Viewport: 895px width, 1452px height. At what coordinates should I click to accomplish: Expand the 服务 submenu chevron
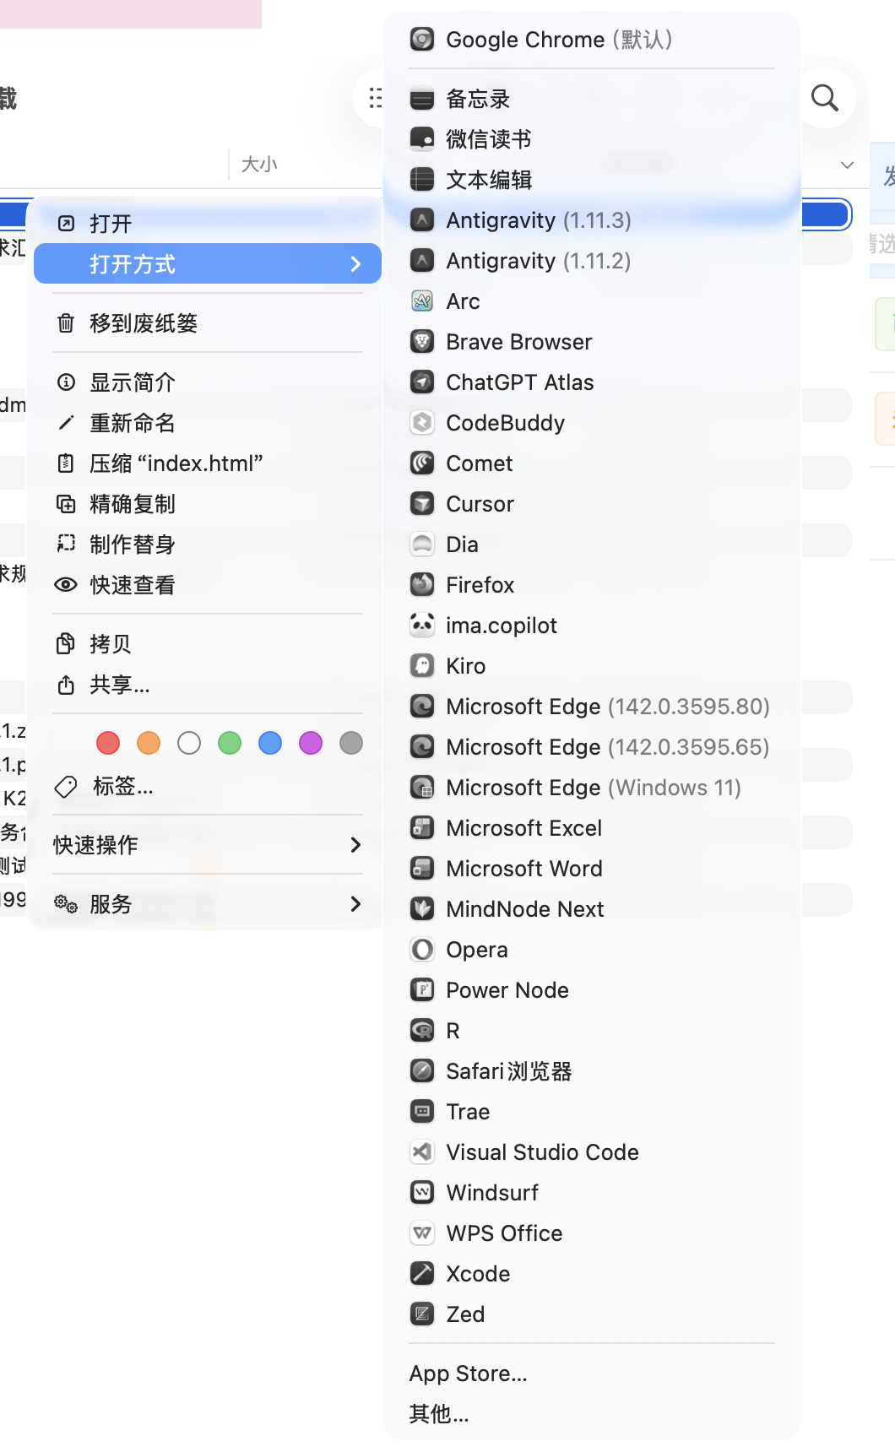click(x=355, y=903)
